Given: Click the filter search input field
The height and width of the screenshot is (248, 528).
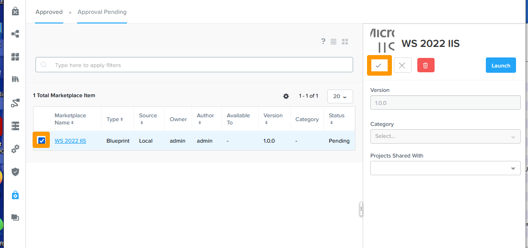Looking at the screenshot, I should click(x=194, y=65).
